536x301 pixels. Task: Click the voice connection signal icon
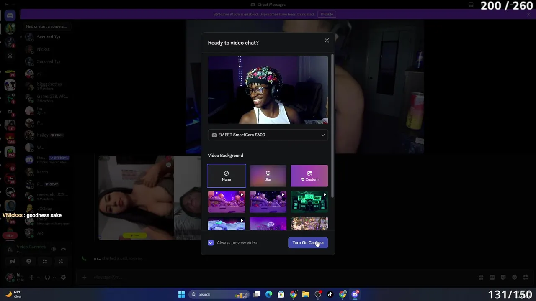coord(10,249)
